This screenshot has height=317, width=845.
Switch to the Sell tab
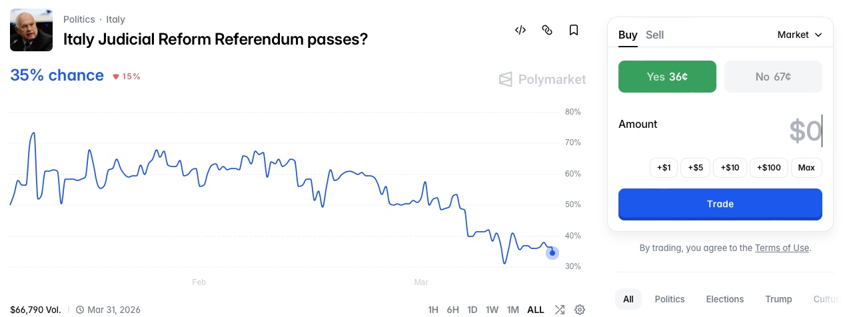tap(655, 35)
